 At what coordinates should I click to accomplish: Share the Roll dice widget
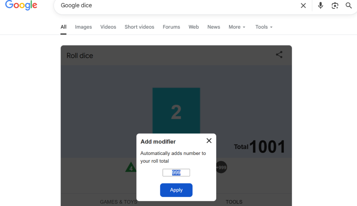click(279, 54)
